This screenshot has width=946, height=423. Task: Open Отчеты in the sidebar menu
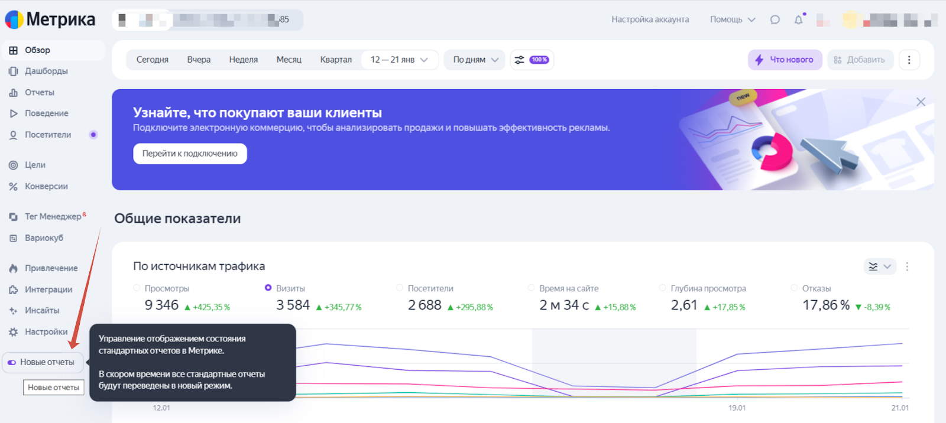(x=39, y=92)
